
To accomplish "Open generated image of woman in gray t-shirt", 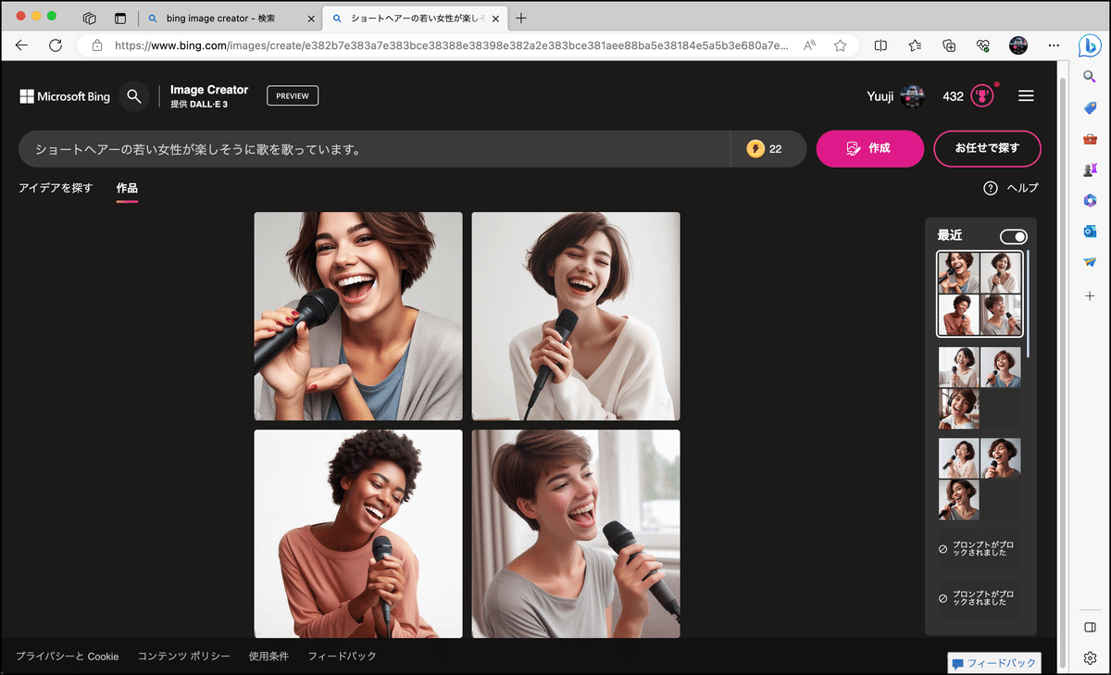I will tap(576, 533).
